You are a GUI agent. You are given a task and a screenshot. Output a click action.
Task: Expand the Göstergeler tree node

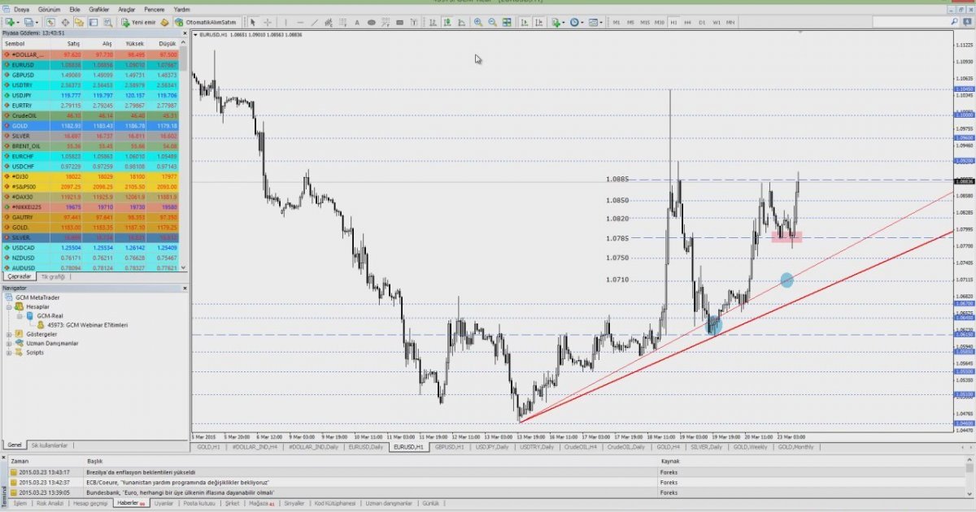9,334
